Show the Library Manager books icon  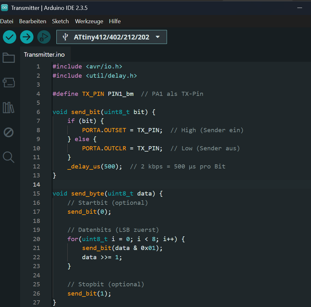coord(9,108)
